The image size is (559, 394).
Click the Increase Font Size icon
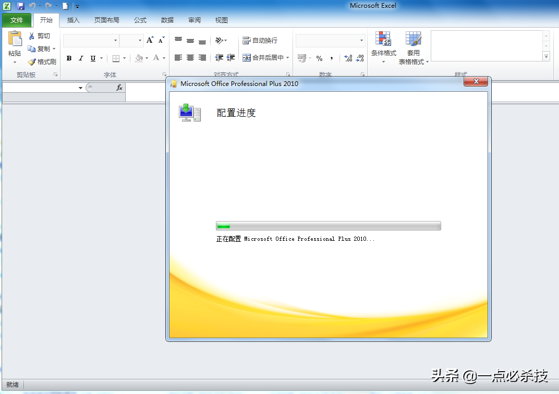coord(150,40)
